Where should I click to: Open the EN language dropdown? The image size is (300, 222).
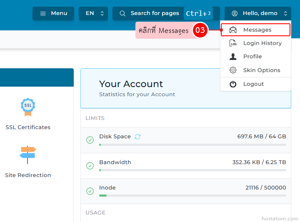93,13
